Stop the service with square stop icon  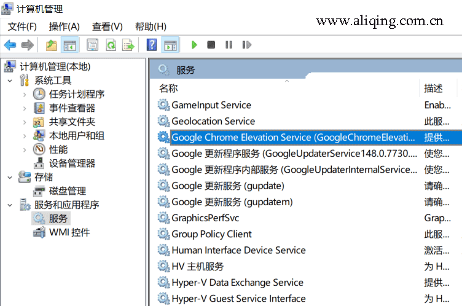[x=211, y=45]
